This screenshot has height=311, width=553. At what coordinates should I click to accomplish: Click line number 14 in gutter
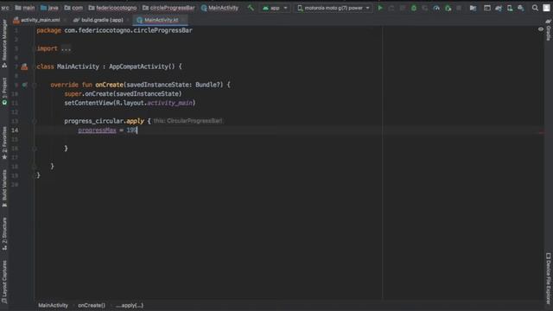15,130
